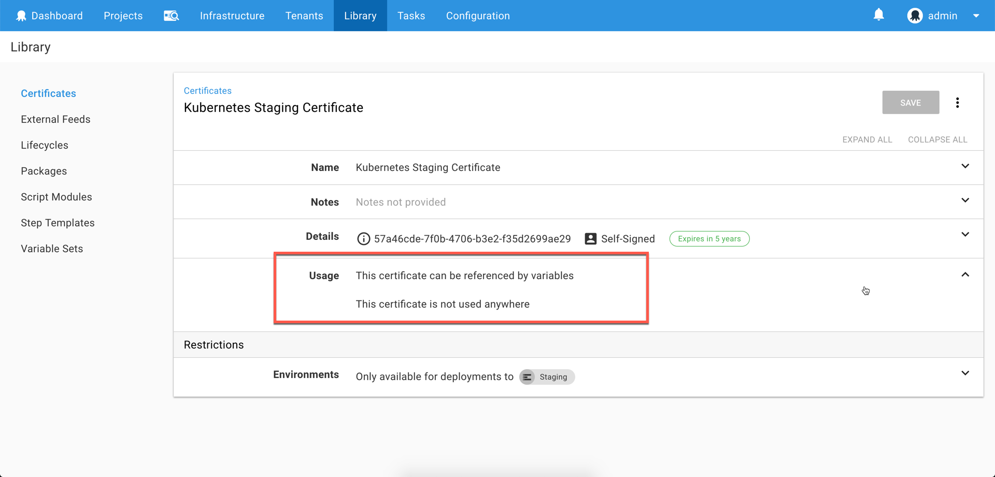Collapse the Usage section chevron
Image resolution: width=995 pixels, height=477 pixels.
coord(965,274)
